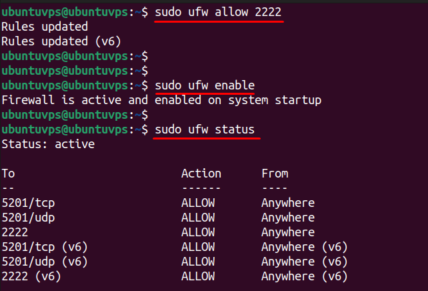This screenshot has width=428, height=291.
Task: Click ALLOW in the IPv4 5201/tcp row
Action: [x=198, y=203]
